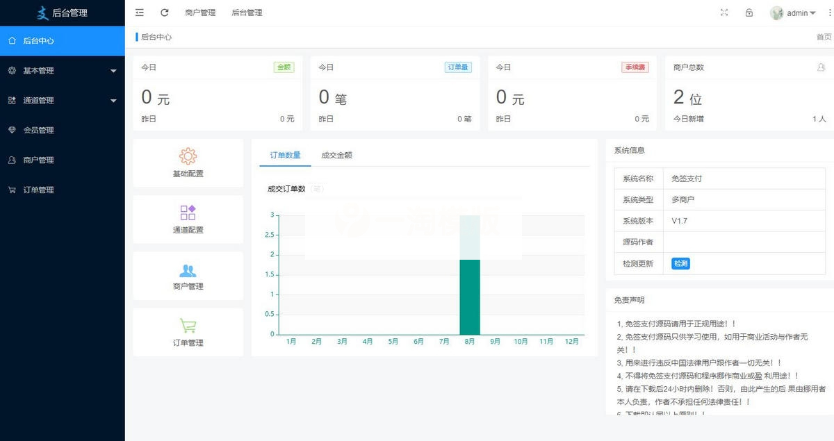Collapse the sidebar with the hamburger icon
This screenshot has width=834, height=441.
coord(139,12)
